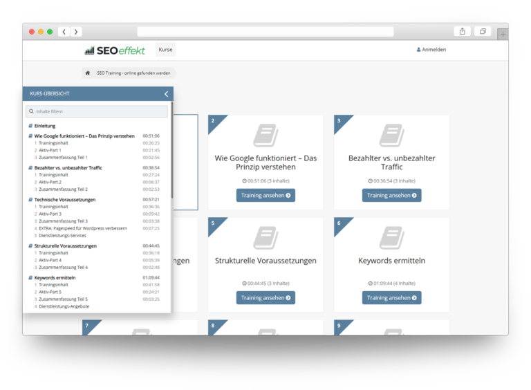Screen dimensions: 531x390
Task: Click Training ansehen for Wie Google funktioniert
Action: [x=265, y=195]
